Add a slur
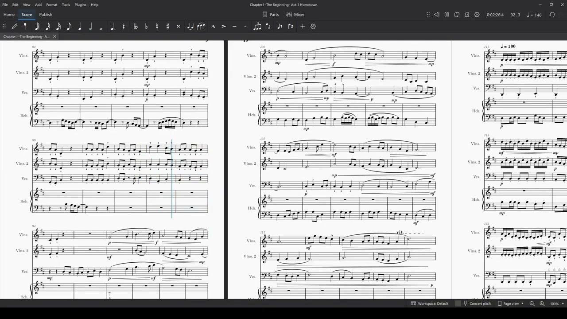Image resolution: width=567 pixels, height=319 pixels. click(201, 27)
